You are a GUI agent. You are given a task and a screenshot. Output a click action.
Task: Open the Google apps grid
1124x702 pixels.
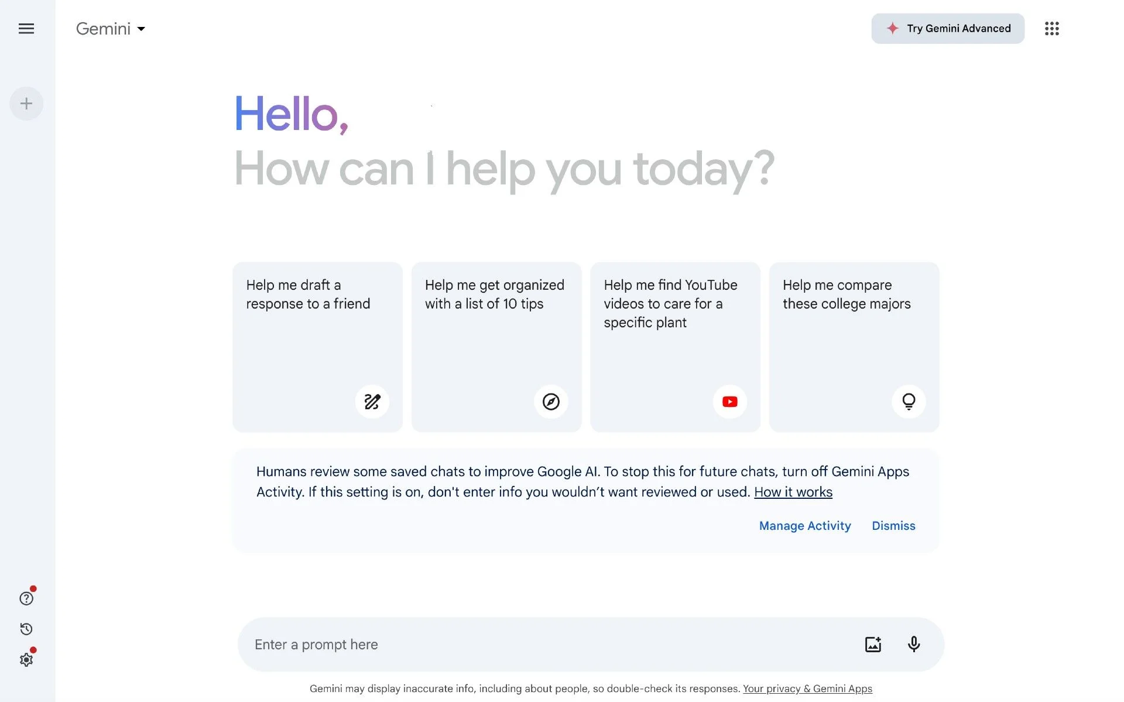pyautogui.click(x=1051, y=29)
